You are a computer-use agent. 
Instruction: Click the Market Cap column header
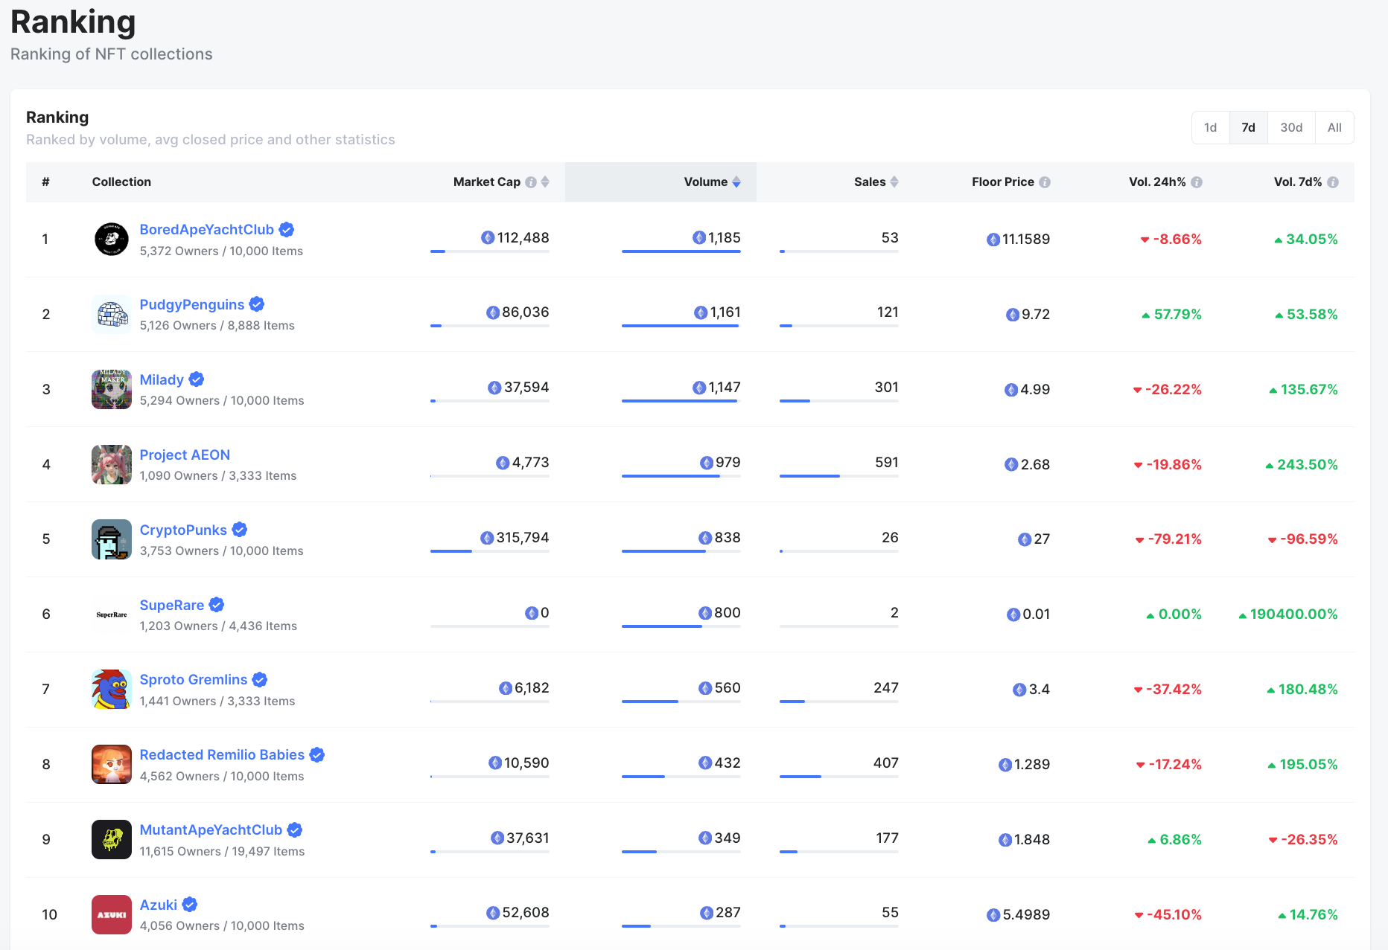tap(487, 182)
